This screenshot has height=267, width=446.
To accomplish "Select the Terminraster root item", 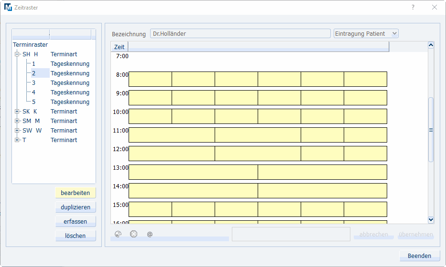I will tap(30, 45).
